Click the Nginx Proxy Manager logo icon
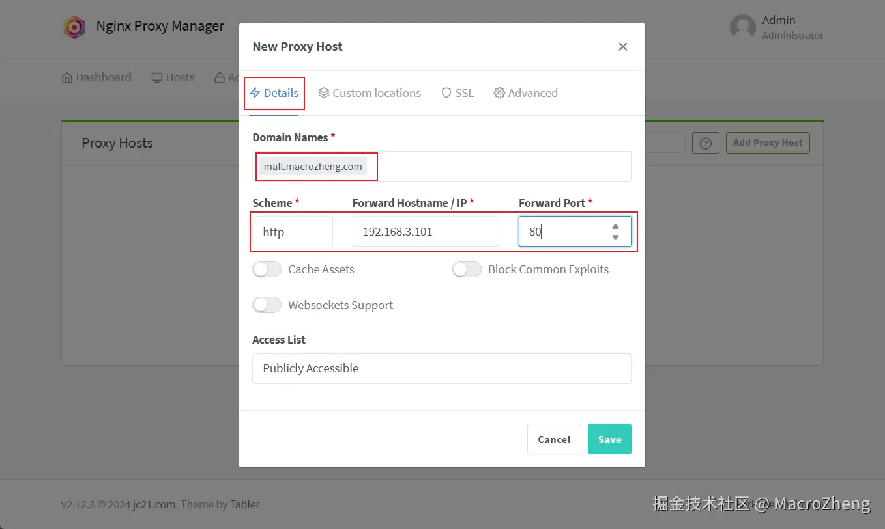885x529 pixels. (x=74, y=27)
